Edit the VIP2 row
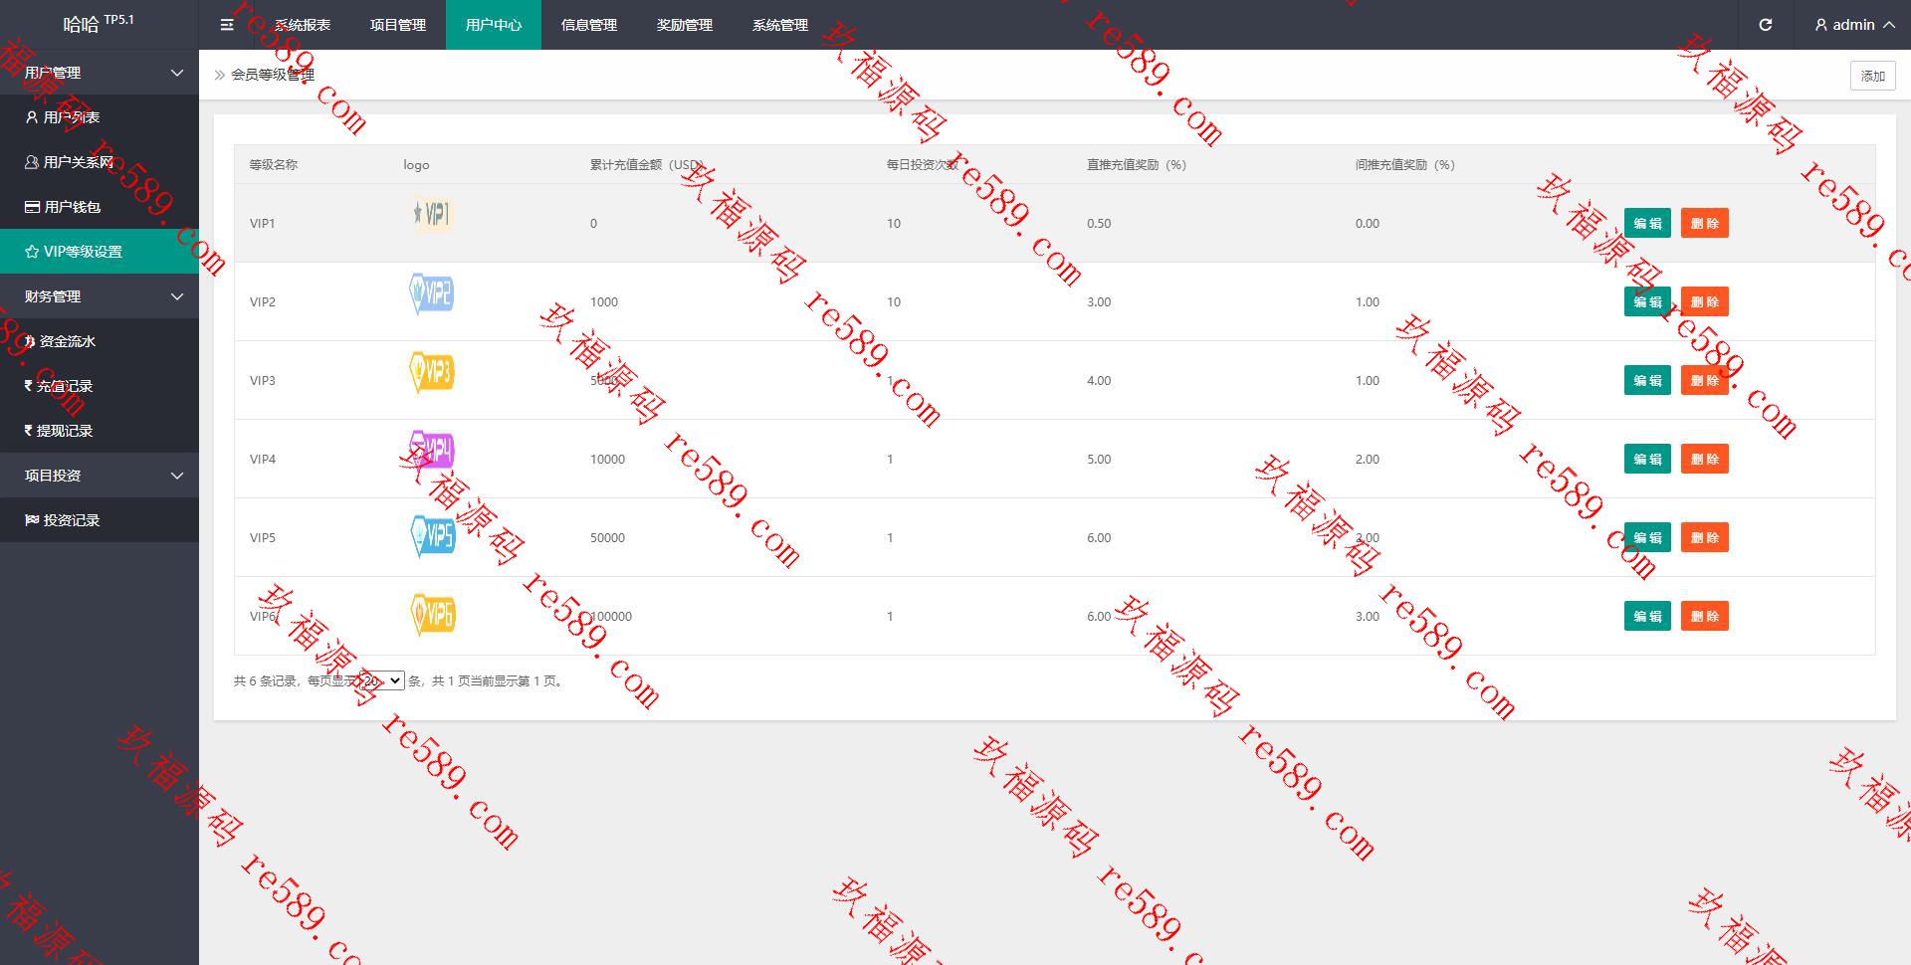 point(1647,301)
